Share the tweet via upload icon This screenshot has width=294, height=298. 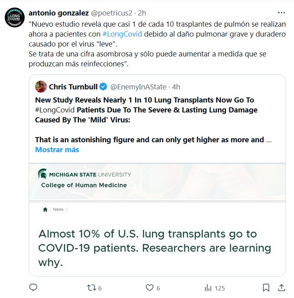(x=281, y=288)
